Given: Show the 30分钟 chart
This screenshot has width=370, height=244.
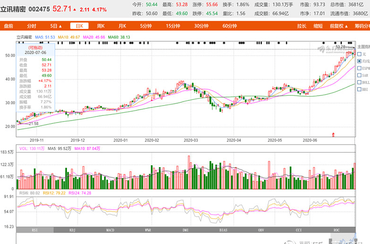Looking at the screenshot, I should [201, 26].
